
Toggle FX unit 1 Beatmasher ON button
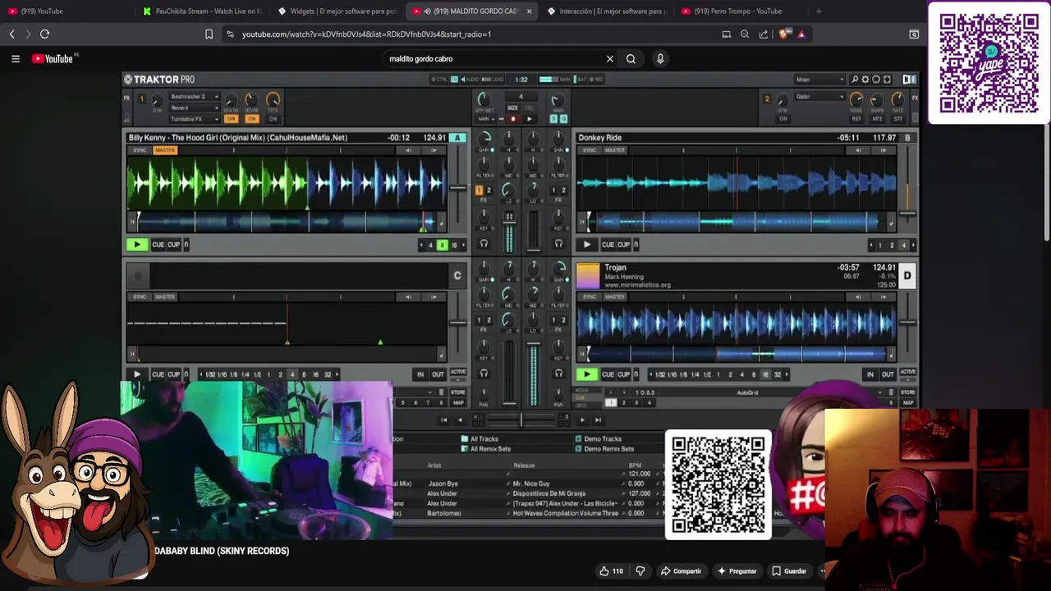click(x=231, y=119)
